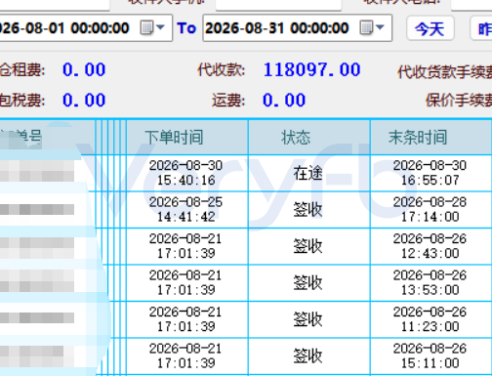492x376 pixels.
Task: Click last update time 2026-08-30 16:55:07
Action: point(430,173)
